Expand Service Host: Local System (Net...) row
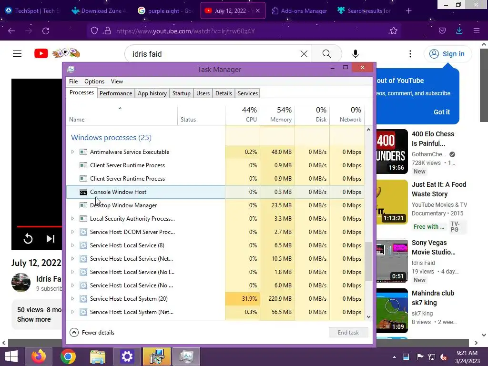The height and width of the screenshot is (366, 488). click(x=72, y=312)
